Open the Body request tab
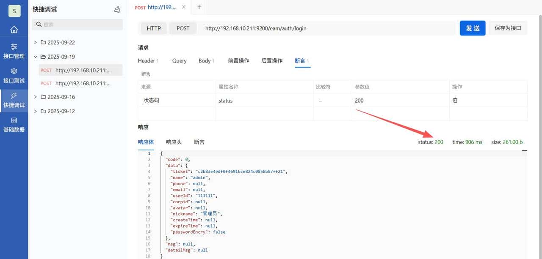This screenshot has height=259, width=542. coord(205,61)
